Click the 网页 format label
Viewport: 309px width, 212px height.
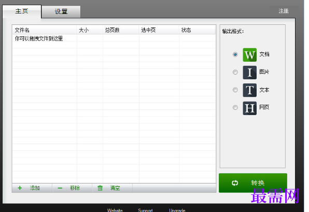pos(264,107)
